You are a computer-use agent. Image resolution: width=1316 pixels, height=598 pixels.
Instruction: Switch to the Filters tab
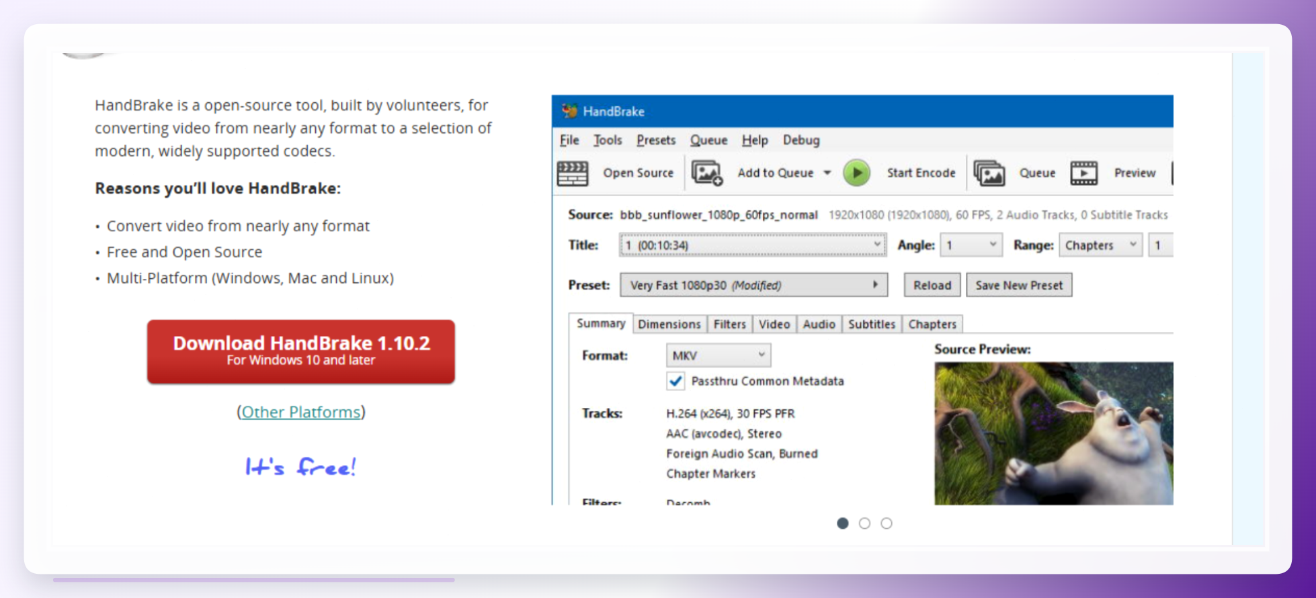(730, 324)
